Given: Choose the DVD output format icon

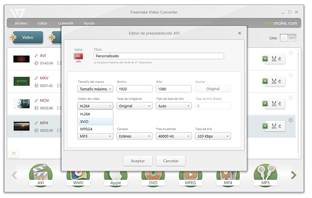Looking at the screenshot, I should [x=153, y=179].
